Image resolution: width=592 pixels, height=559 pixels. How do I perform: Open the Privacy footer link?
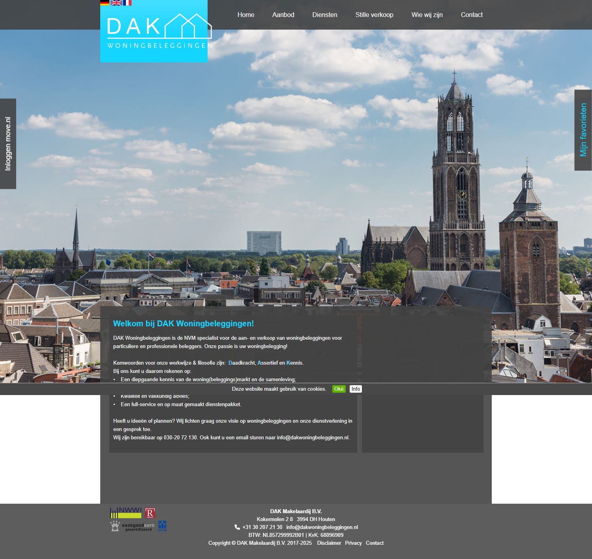tap(353, 543)
